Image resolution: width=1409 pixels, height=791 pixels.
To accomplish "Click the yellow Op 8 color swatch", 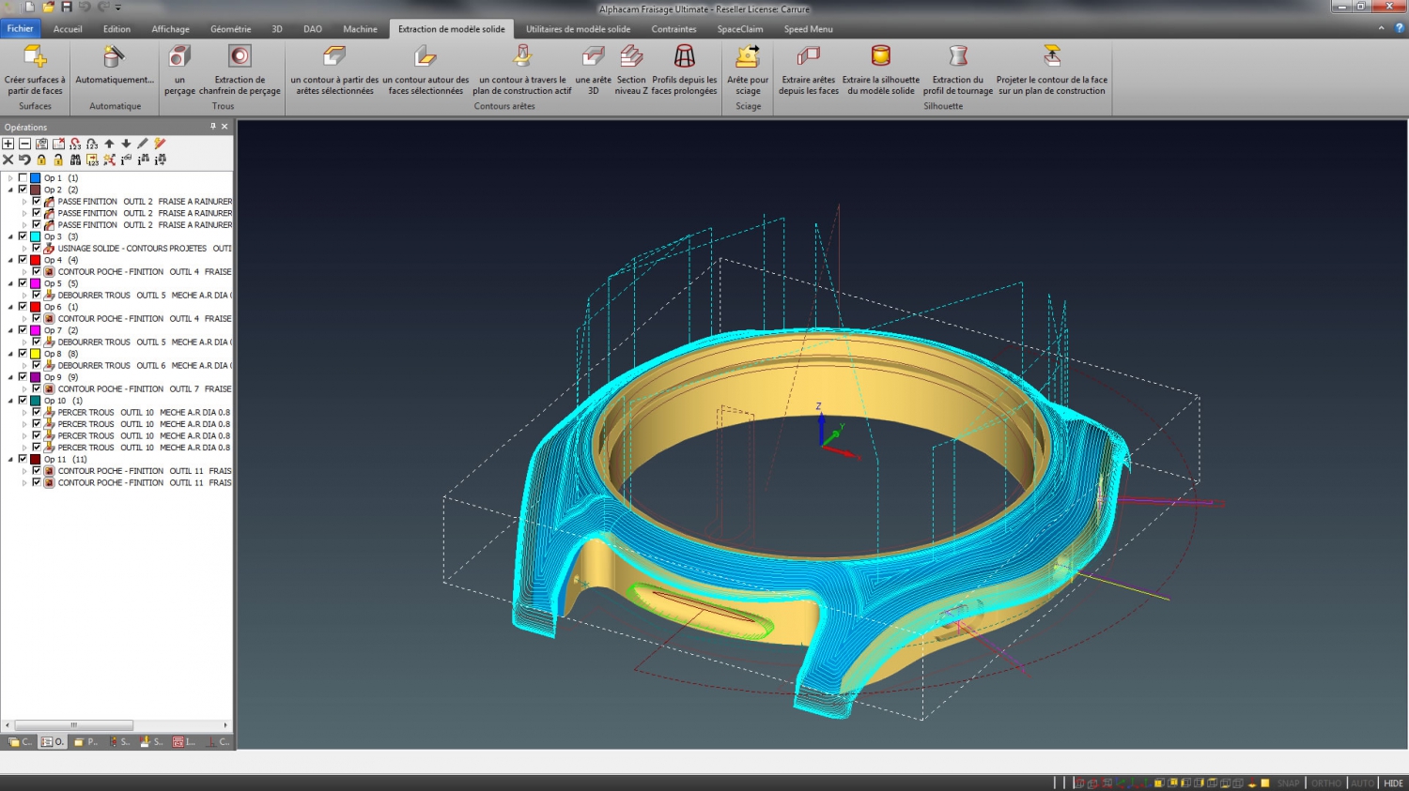I will [36, 354].
